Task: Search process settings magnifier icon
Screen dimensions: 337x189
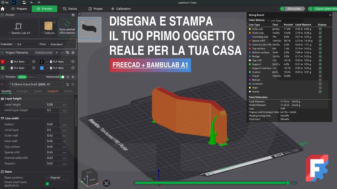Action: [x=73, y=85]
